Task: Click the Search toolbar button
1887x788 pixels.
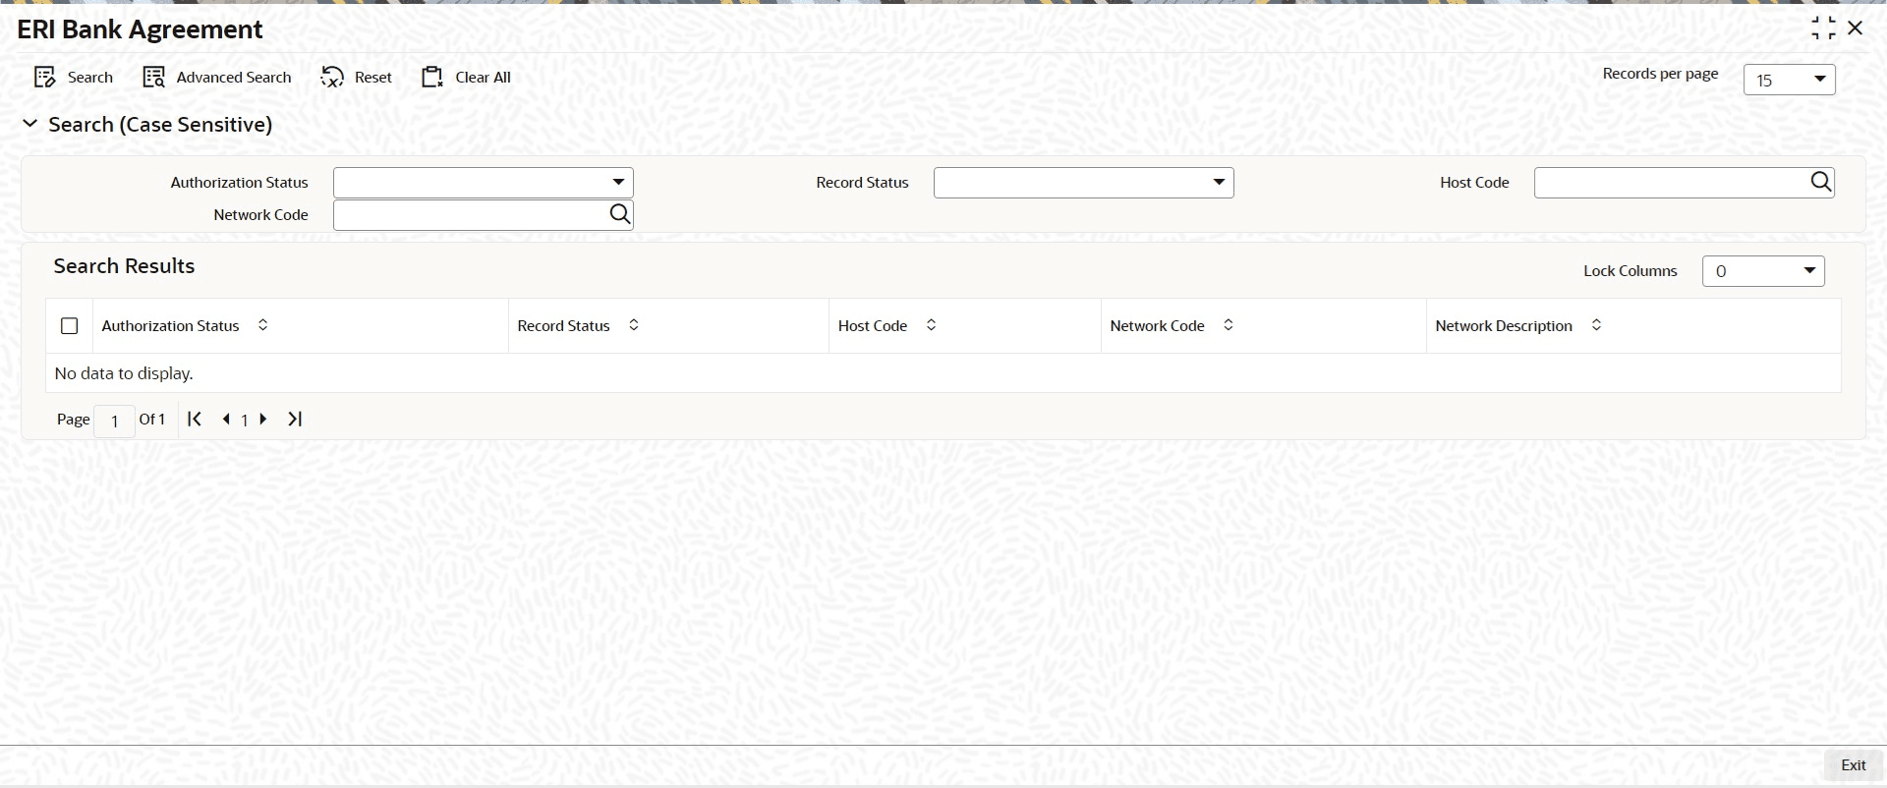Action: point(74,78)
